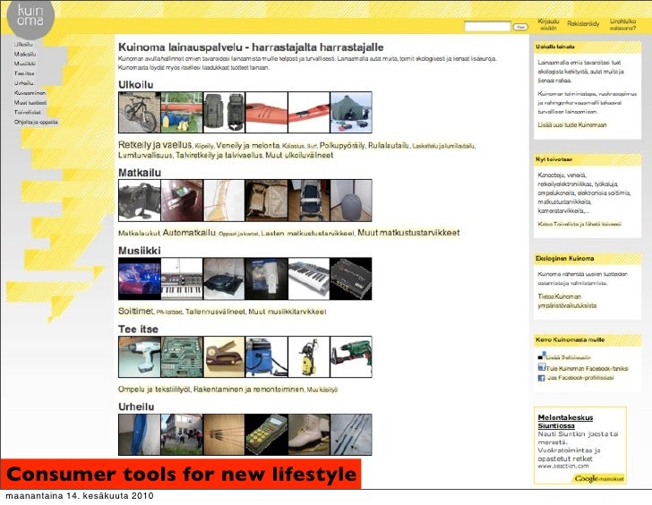
Task: Open the baby stroller thumbnail
Action: tap(308, 201)
